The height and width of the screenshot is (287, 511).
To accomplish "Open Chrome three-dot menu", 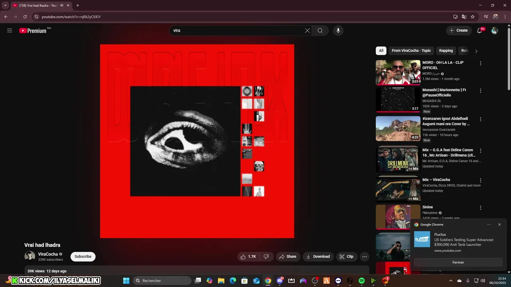I will point(505,17).
